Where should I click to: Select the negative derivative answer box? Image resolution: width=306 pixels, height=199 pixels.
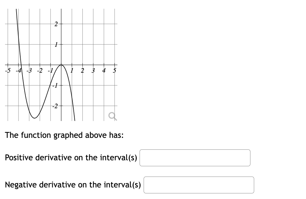pos(199,185)
